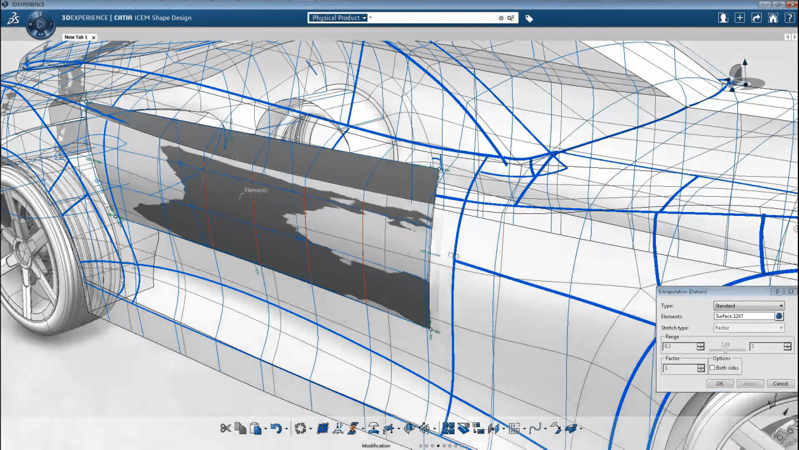Image resolution: width=799 pixels, height=450 pixels.
Task: Click the dialog help question mark button
Action: [x=777, y=292]
